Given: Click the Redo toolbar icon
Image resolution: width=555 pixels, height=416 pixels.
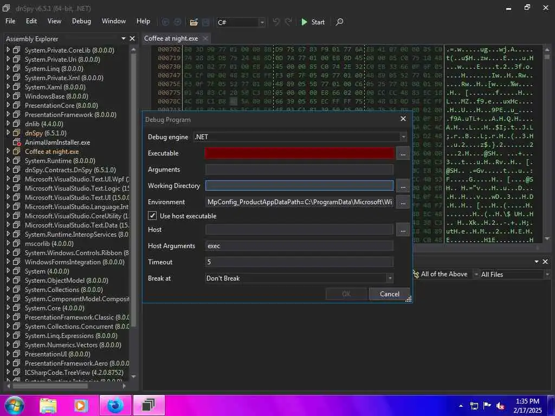Looking at the screenshot, I should (x=288, y=22).
